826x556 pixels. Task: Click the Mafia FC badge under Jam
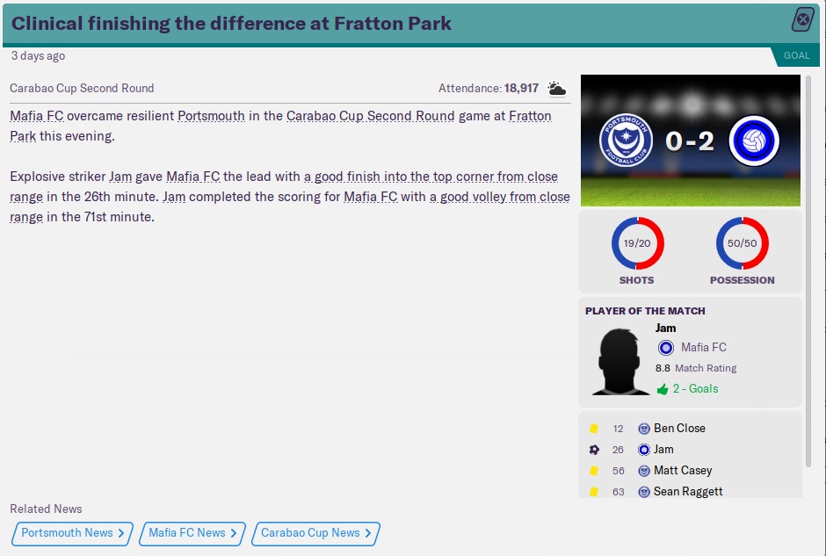(x=666, y=348)
